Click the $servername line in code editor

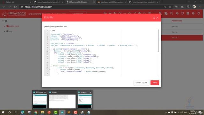pos(62,34)
